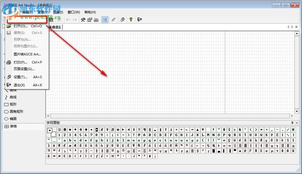Click the exit door icon on the toolbar
302x174 pixels.
click(139, 20)
